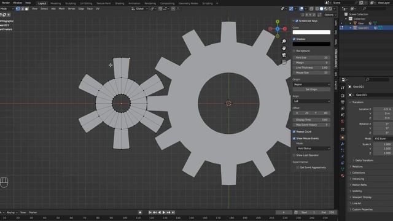Image resolution: width=393 pixels, height=221 pixels.
Task: Open the Modifiers properties tab (wrench)
Action: [343, 144]
